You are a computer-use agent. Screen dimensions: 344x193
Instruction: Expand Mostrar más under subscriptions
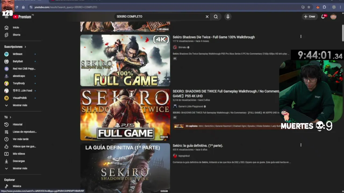pyautogui.click(x=20, y=105)
